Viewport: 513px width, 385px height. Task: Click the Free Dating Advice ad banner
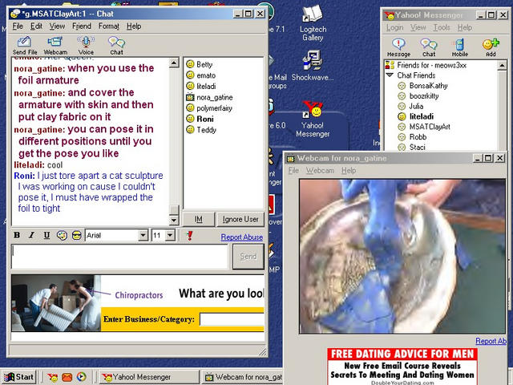click(x=402, y=367)
